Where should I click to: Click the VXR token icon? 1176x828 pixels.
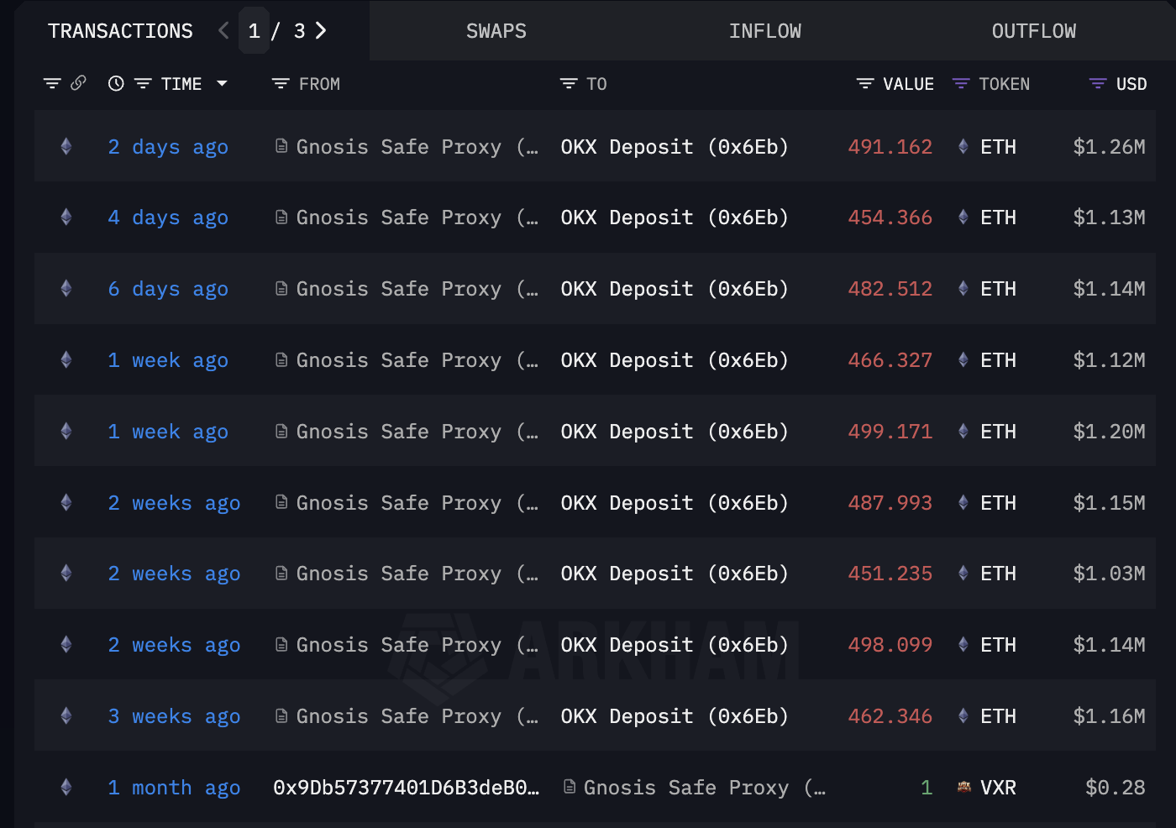coord(964,787)
